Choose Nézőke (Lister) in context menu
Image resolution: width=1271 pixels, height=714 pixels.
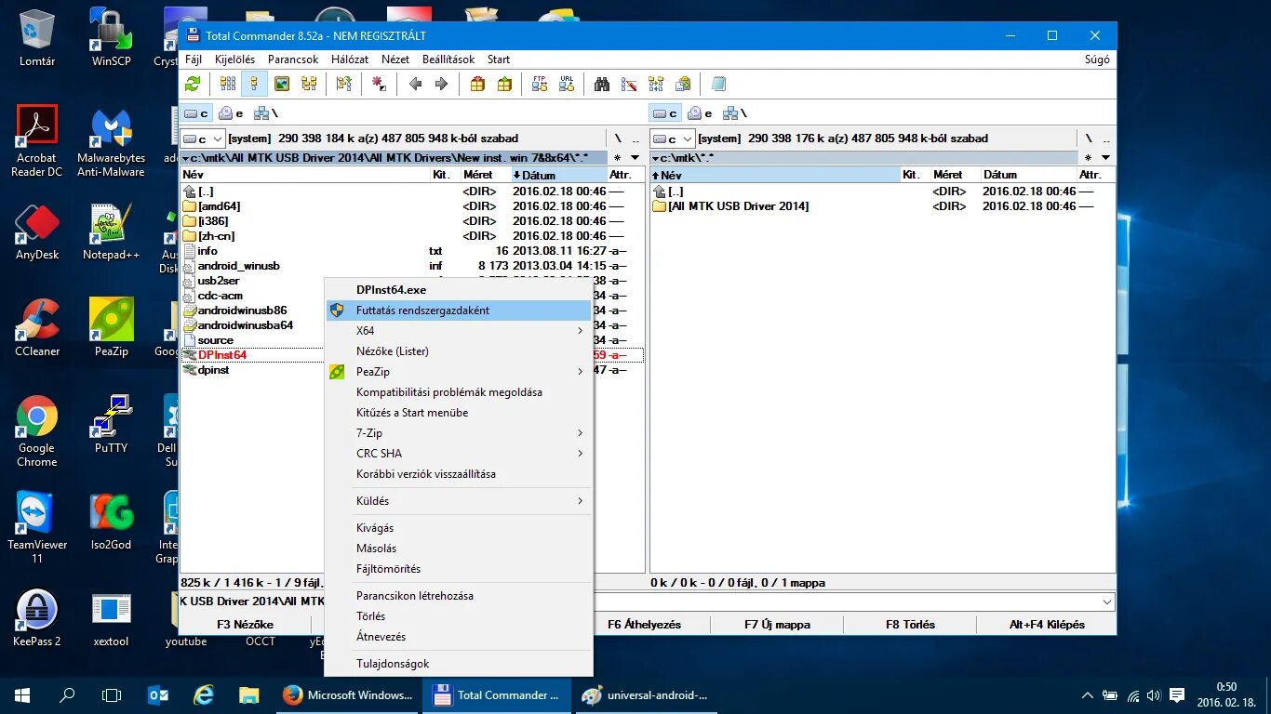pyautogui.click(x=458, y=351)
